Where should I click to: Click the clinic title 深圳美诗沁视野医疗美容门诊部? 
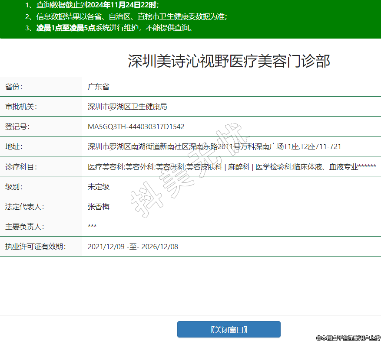(x=229, y=61)
